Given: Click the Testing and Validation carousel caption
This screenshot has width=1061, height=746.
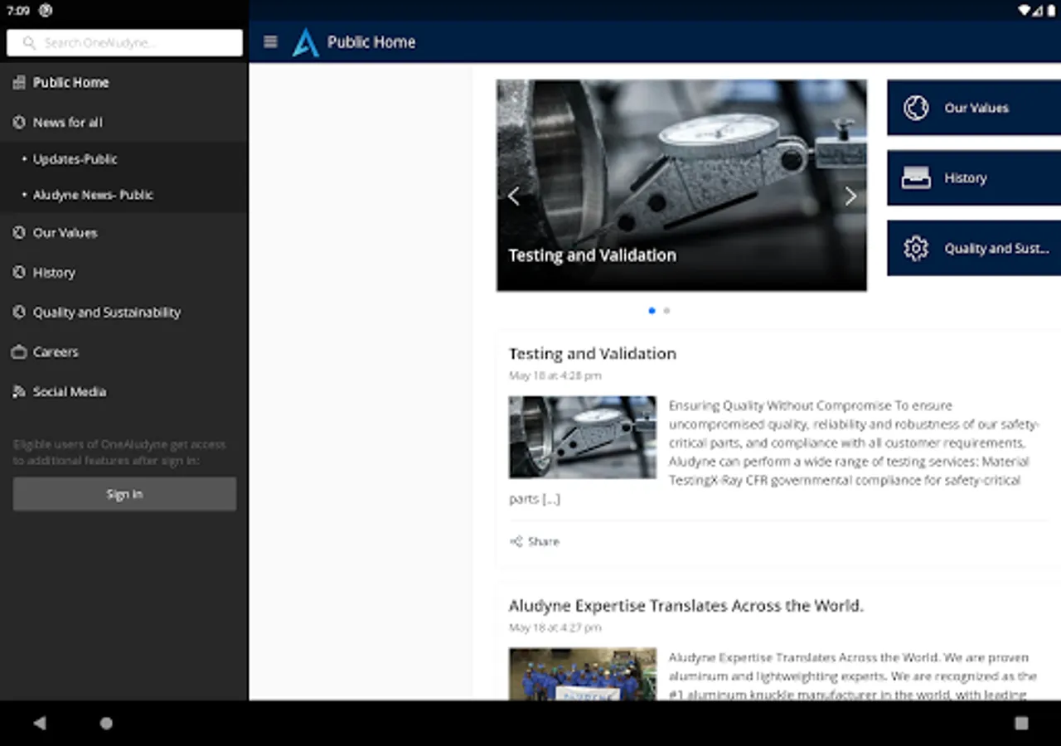Looking at the screenshot, I should click(593, 255).
